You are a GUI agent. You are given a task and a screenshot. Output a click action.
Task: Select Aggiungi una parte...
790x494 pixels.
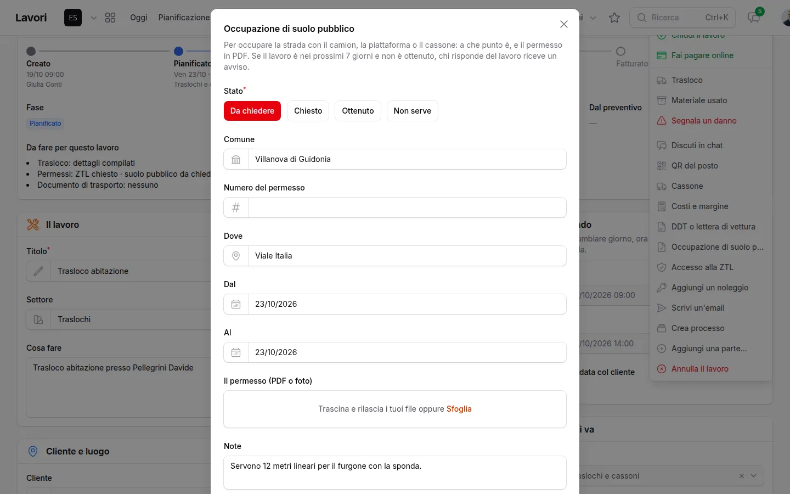pyautogui.click(x=711, y=349)
